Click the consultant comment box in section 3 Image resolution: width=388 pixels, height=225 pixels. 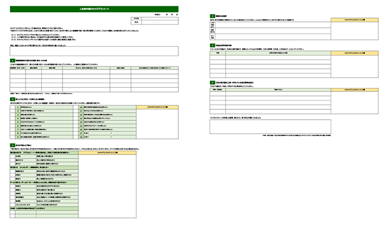tap(107, 186)
